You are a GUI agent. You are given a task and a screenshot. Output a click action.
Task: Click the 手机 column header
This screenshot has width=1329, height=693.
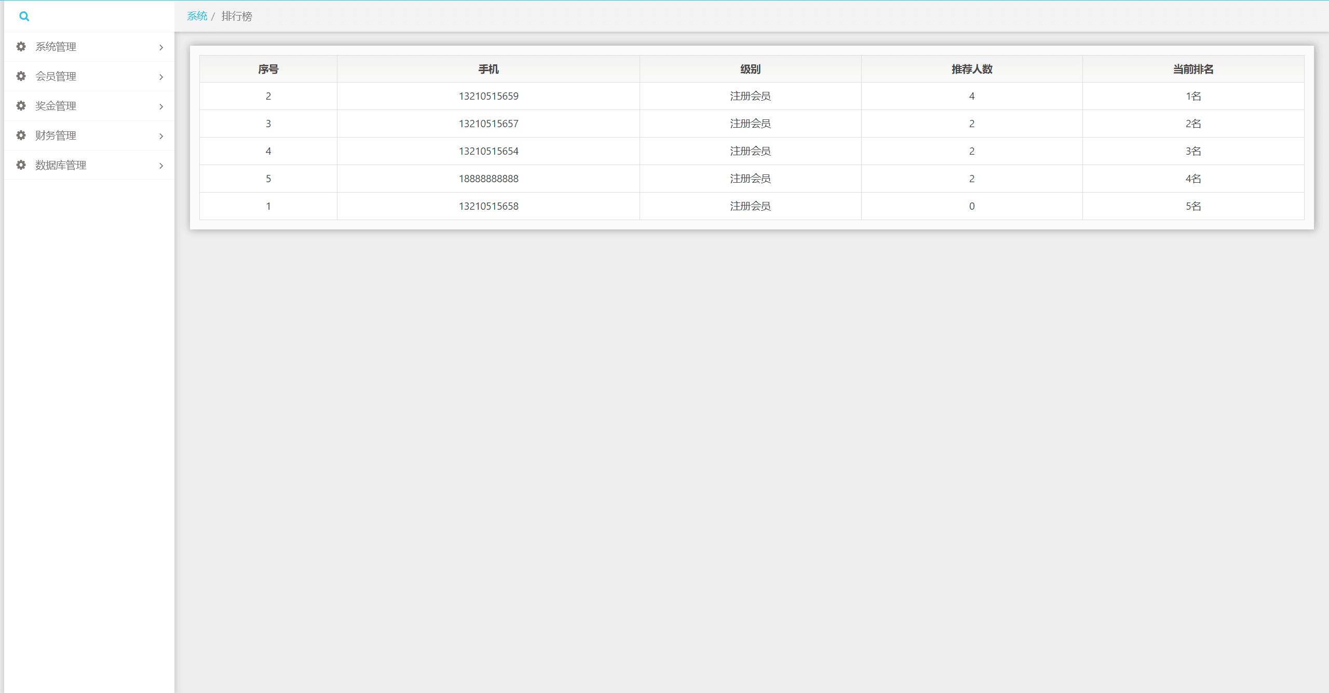click(489, 69)
